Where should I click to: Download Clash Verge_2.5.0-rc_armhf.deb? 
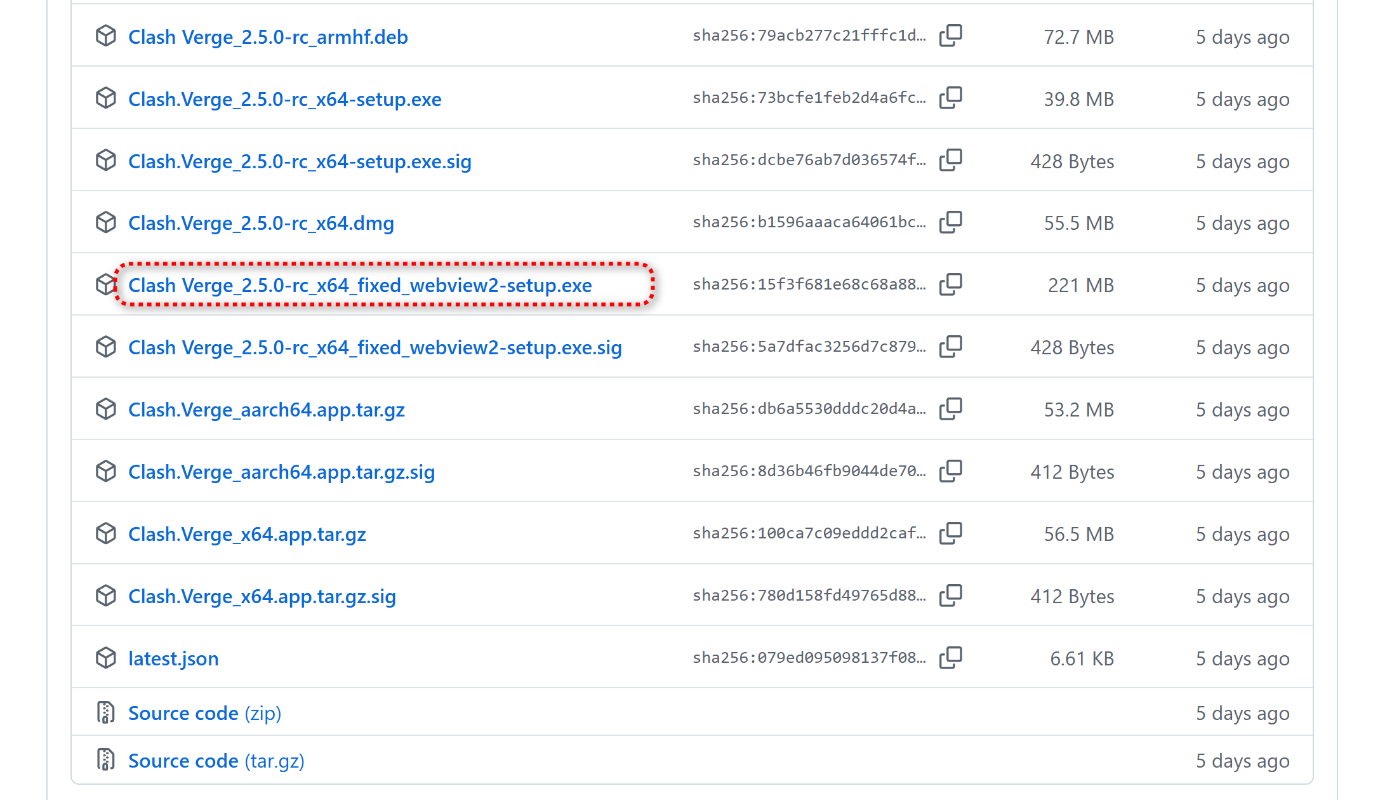click(268, 37)
